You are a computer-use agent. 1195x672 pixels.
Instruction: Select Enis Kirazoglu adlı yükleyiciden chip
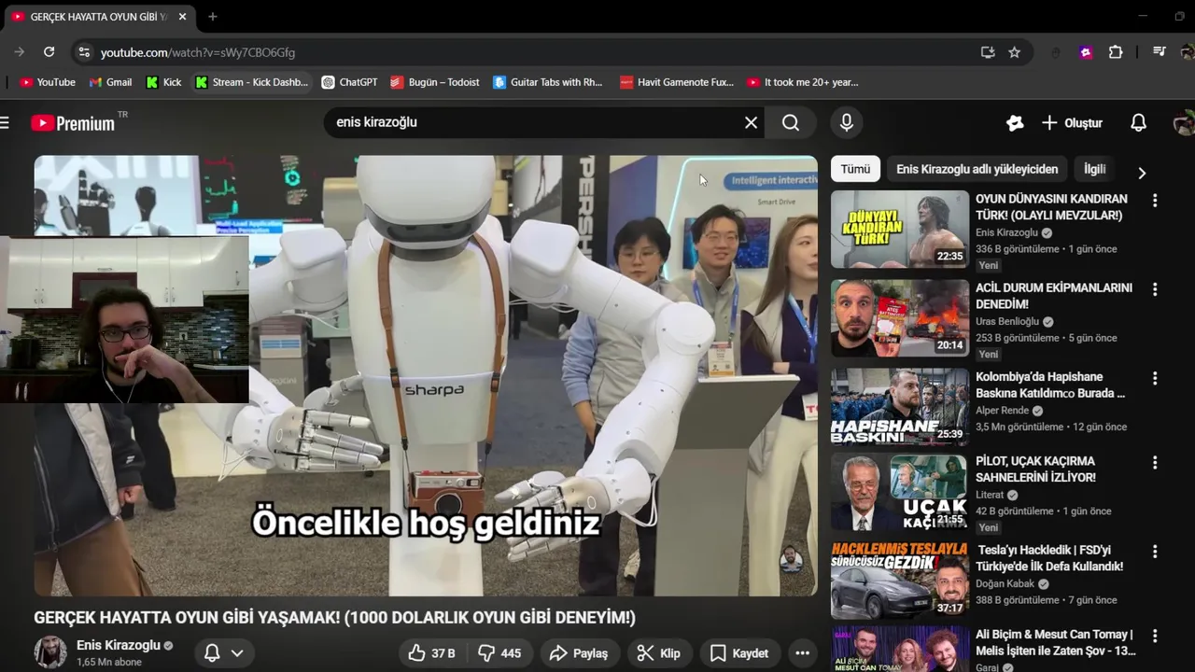click(977, 169)
